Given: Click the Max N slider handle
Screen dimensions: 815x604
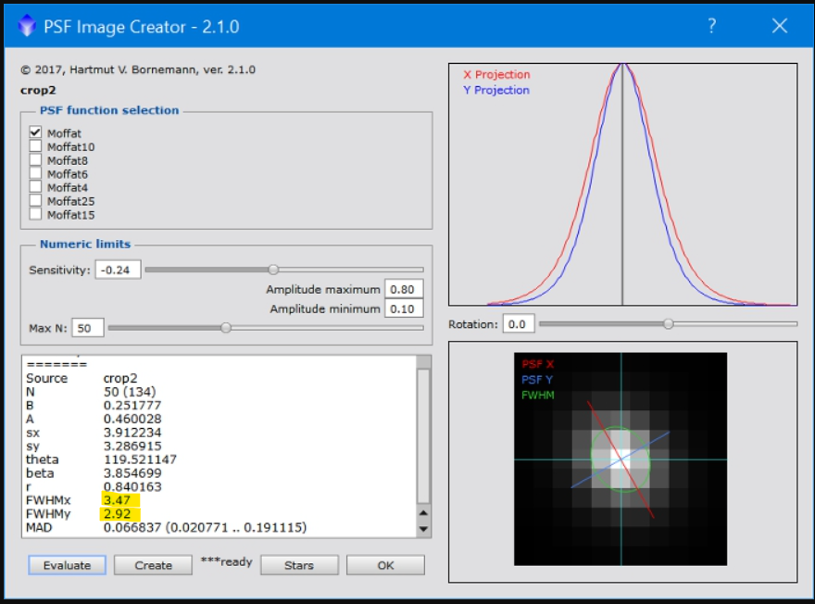Looking at the screenshot, I should [225, 327].
